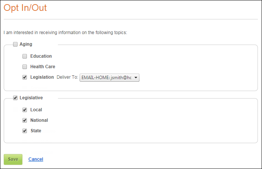Click the State label text
The image size is (262, 169).
36,131
